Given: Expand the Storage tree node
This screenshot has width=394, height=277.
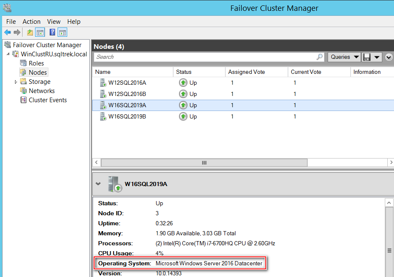Looking at the screenshot, I should click(x=16, y=82).
